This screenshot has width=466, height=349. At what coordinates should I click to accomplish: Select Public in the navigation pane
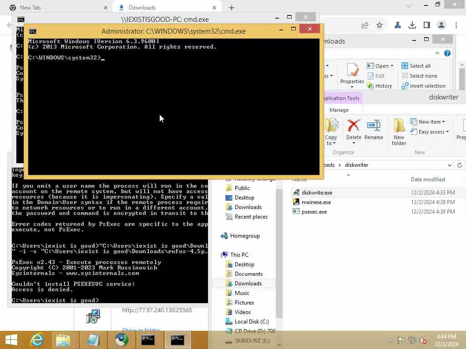(x=242, y=188)
